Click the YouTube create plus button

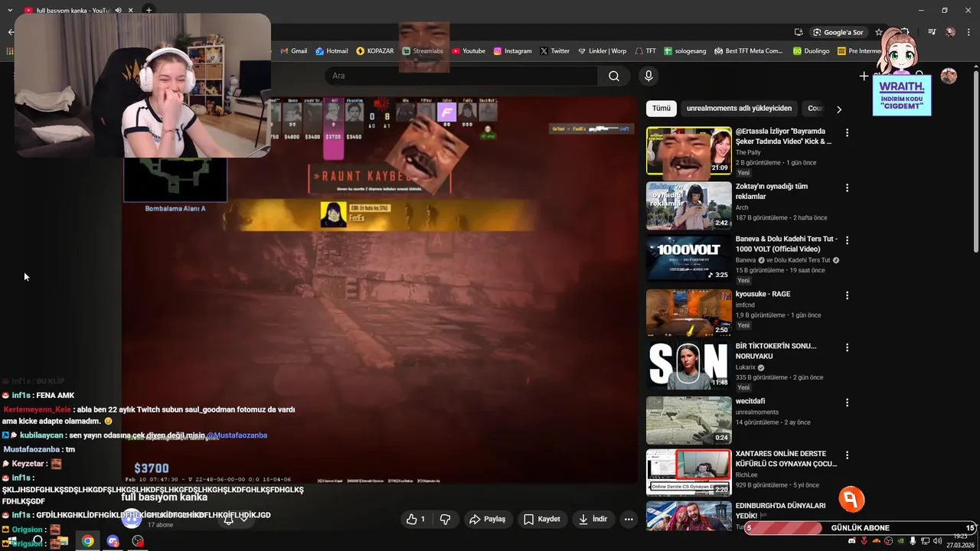864,76
